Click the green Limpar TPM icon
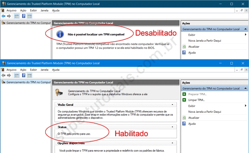 [184, 100]
